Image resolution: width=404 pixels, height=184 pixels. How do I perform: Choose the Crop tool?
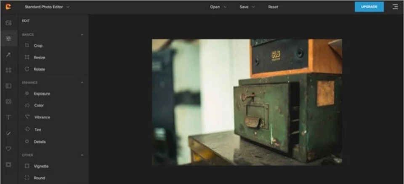pyautogui.click(x=34, y=45)
